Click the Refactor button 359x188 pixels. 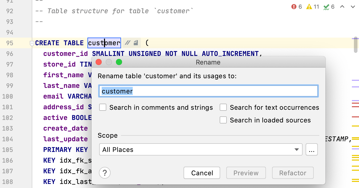pyautogui.click(x=293, y=173)
